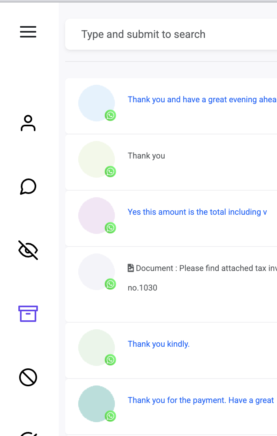Open the hamburger navigation menu
The height and width of the screenshot is (436, 277).
(x=28, y=32)
